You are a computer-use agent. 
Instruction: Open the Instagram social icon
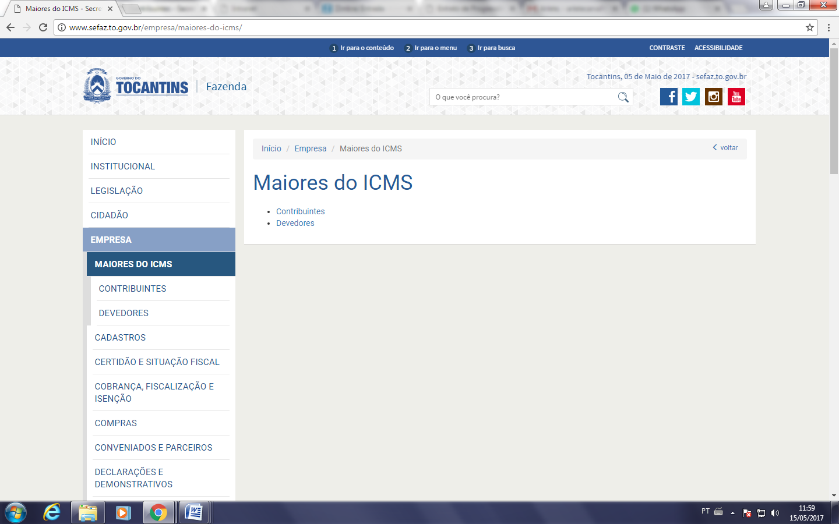[x=714, y=97]
